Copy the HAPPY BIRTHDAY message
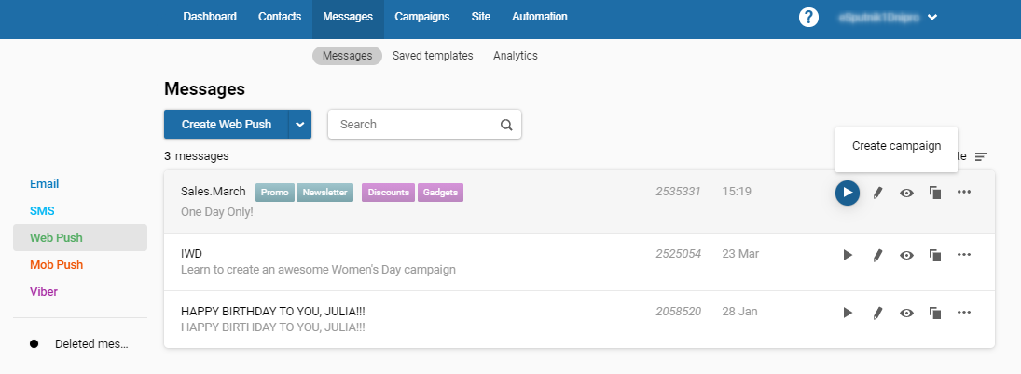The height and width of the screenshot is (374, 1021). coord(935,313)
